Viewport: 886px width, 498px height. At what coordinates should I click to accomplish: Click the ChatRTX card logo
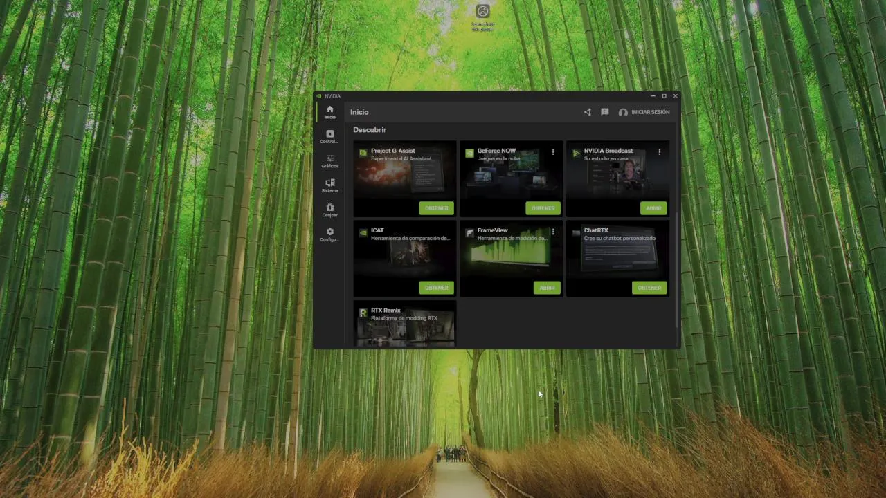pos(576,233)
